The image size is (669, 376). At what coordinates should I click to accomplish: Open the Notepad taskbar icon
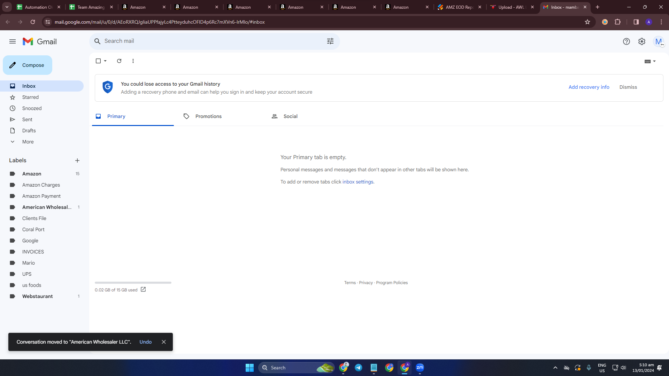374,368
